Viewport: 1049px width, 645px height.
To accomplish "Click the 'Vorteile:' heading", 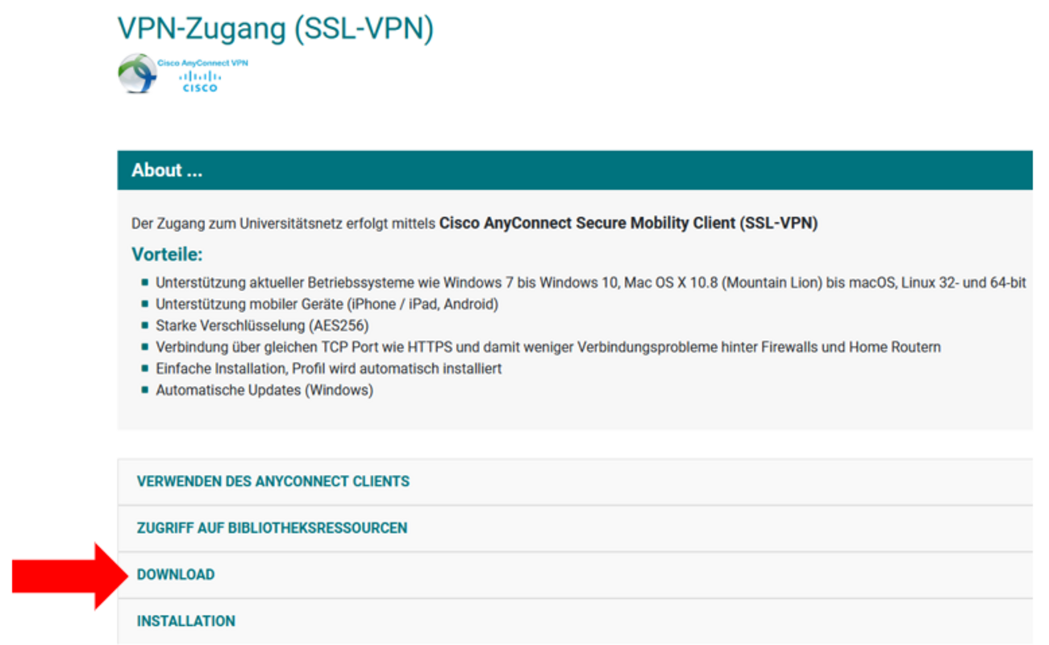I will pos(167,255).
